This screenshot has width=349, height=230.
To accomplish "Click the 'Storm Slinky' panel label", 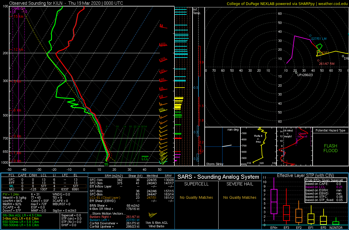I will (215, 164).
